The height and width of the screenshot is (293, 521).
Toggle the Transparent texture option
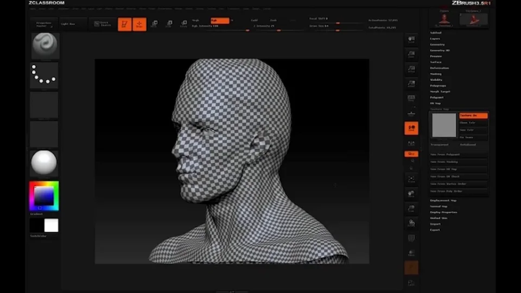(x=440, y=145)
